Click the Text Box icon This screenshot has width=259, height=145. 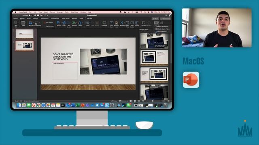(112, 23)
